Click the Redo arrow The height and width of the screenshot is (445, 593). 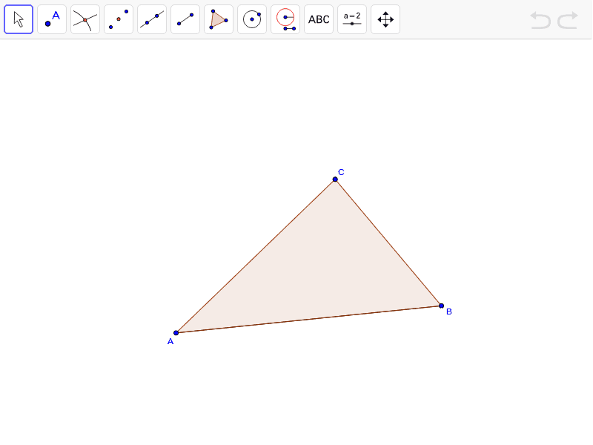click(568, 20)
